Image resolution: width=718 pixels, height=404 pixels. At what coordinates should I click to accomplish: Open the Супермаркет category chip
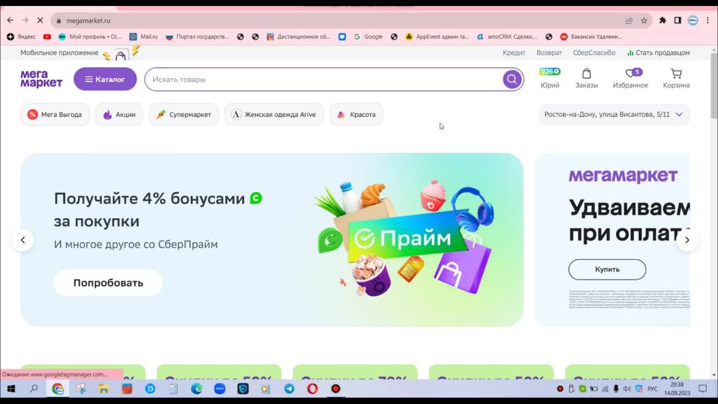[x=183, y=114]
